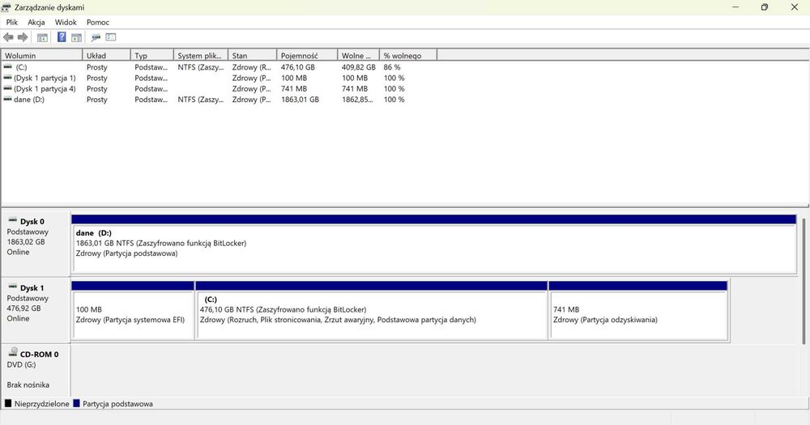Viewport: 810px width, 425px height.
Task: Click the properties/settings list toolbar icon
Action: (111, 37)
